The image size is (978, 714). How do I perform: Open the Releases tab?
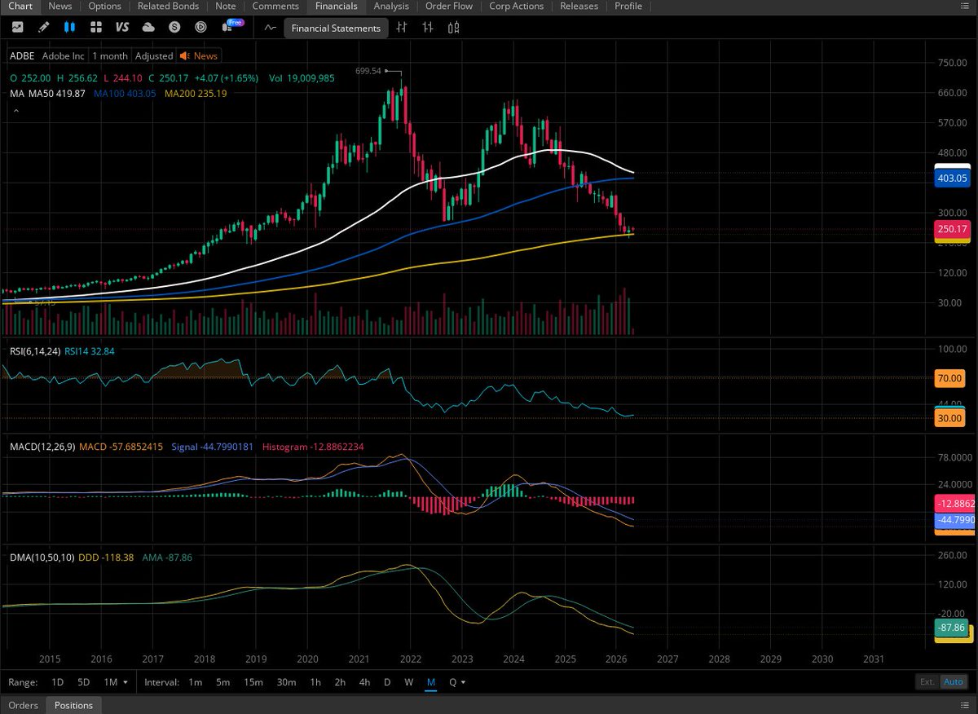579,6
